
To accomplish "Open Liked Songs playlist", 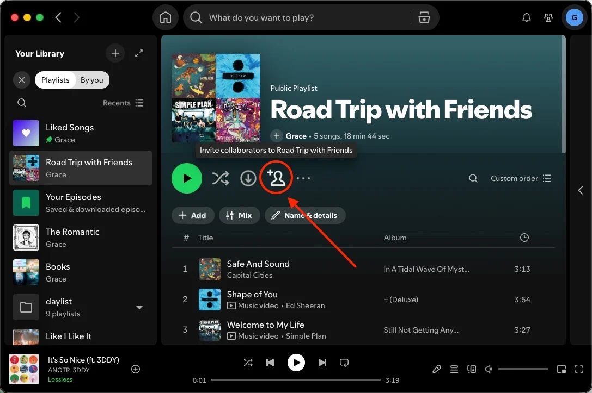I will pyautogui.click(x=81, y=133).
